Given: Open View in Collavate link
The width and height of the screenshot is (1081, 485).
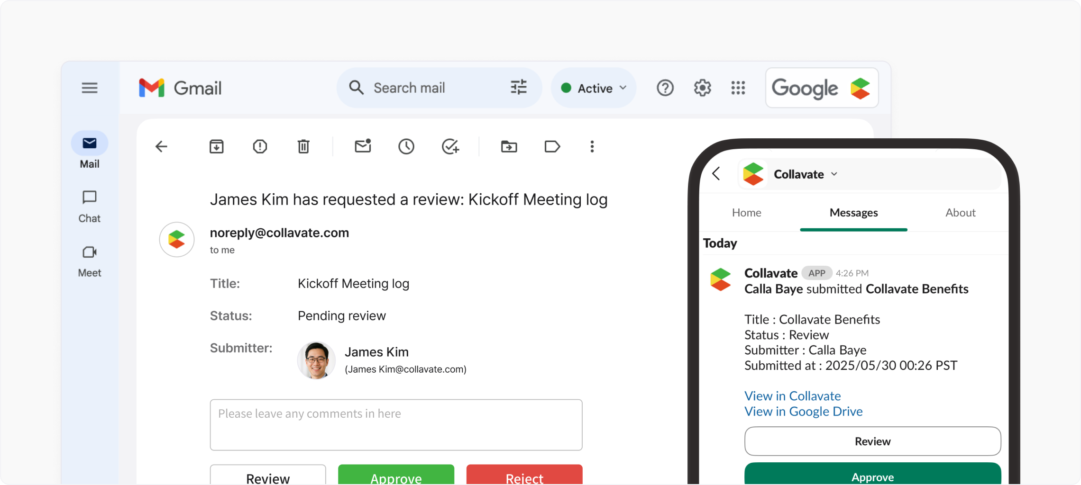Looking at the screenshot, I should (792, 396).
